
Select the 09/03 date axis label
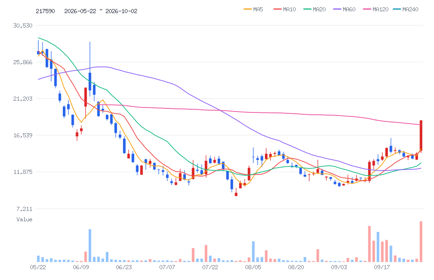tap(339, 267)
